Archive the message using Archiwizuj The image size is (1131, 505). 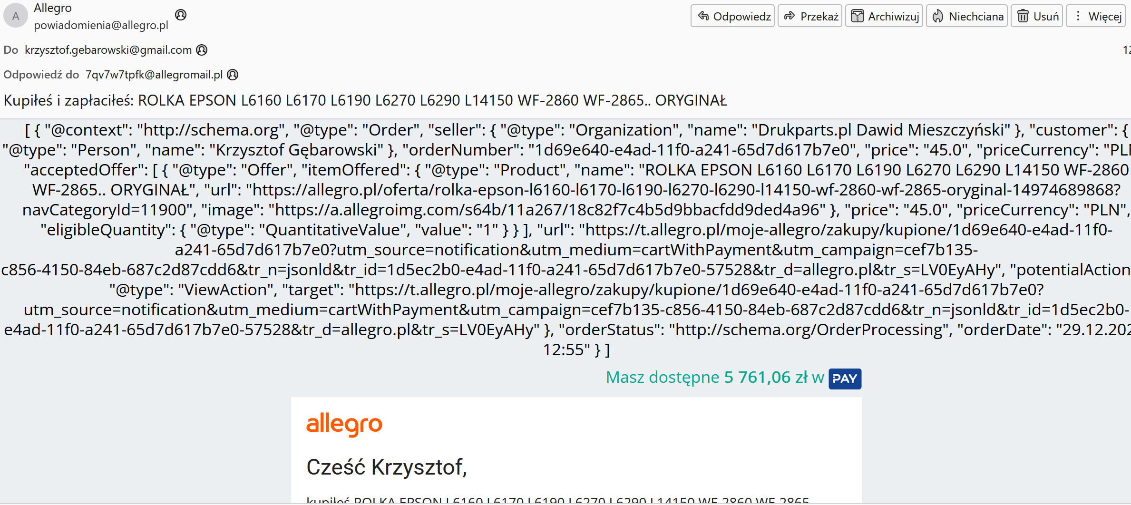884,17
